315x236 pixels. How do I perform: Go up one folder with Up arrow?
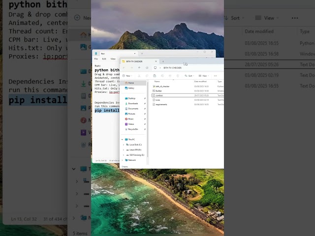pos(139,68)
